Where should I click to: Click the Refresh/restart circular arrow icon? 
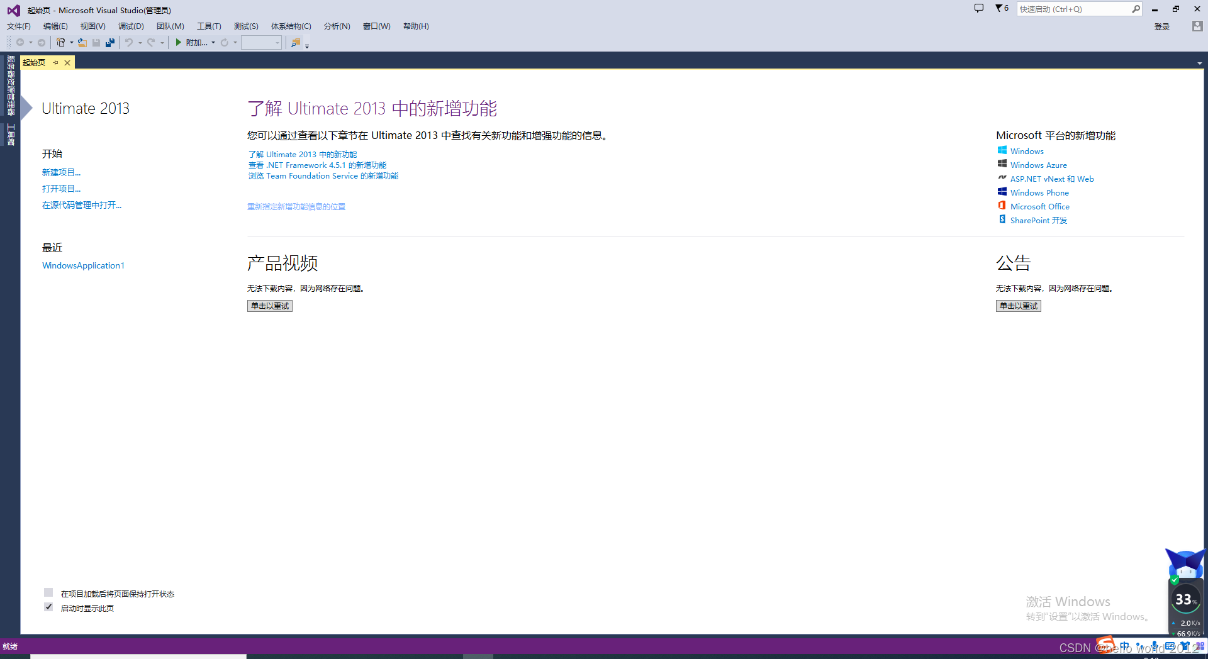(x=225, y=43)
